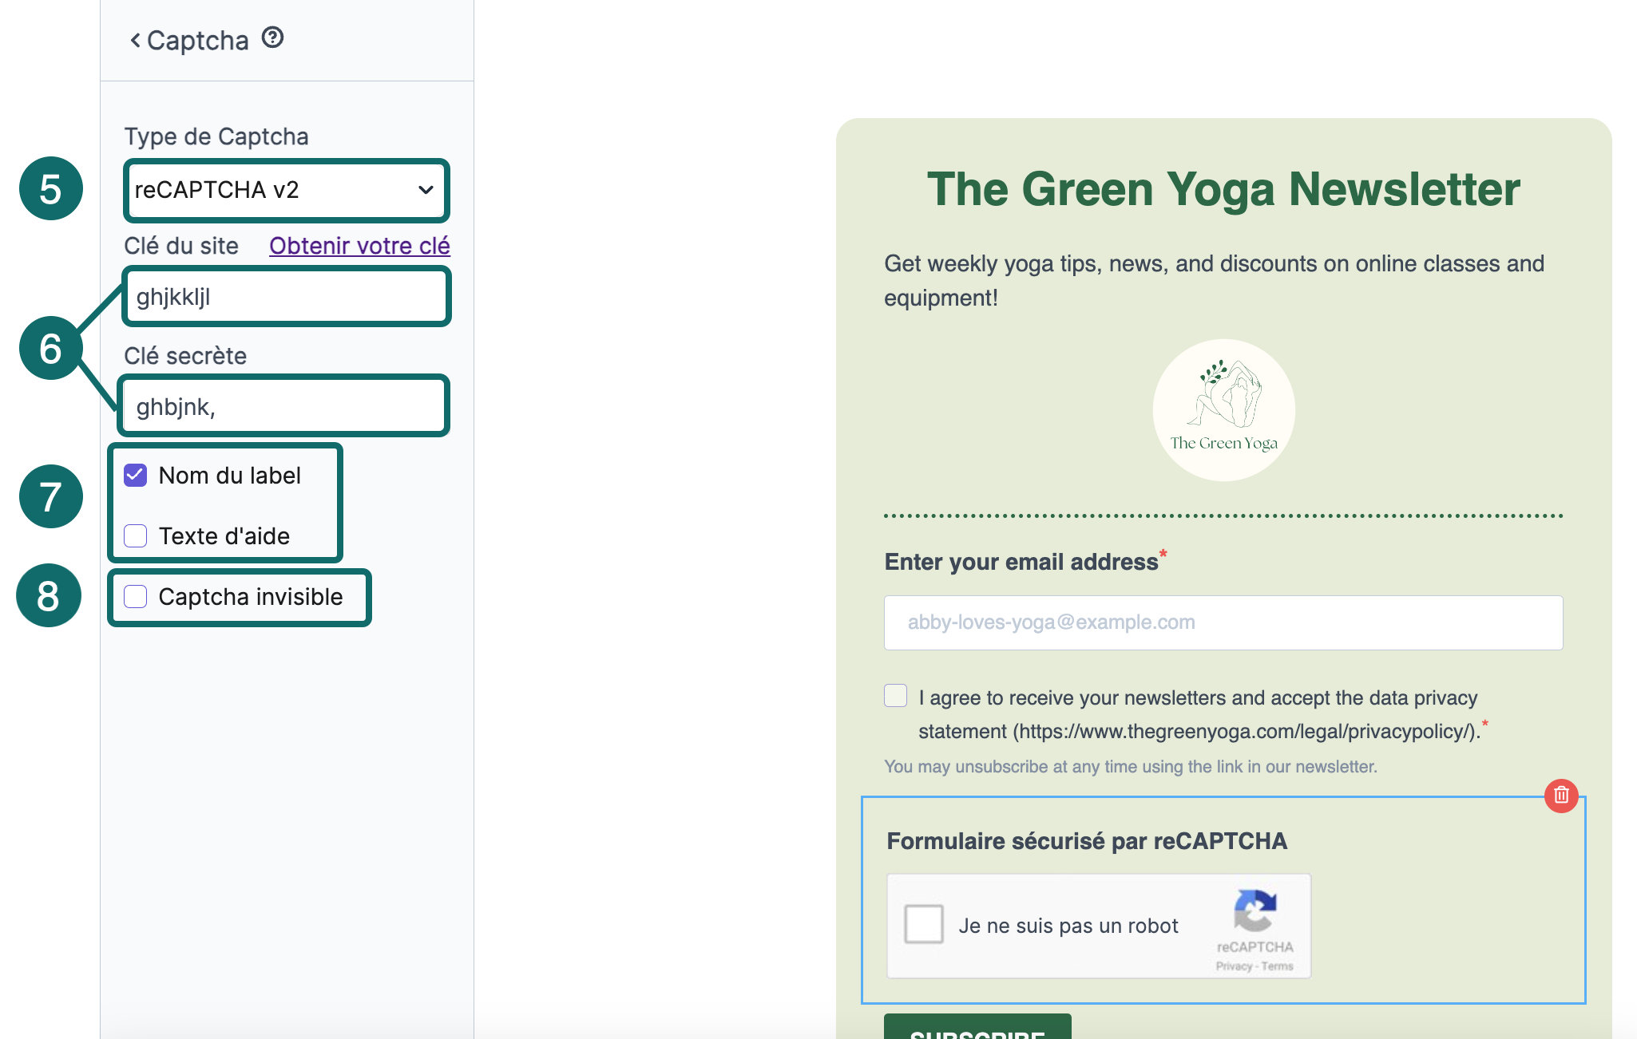Viewport: 1637px width, 1039px height.
Task: Follow the 'Obtenir votre clé' link
Action: point(359,246)
